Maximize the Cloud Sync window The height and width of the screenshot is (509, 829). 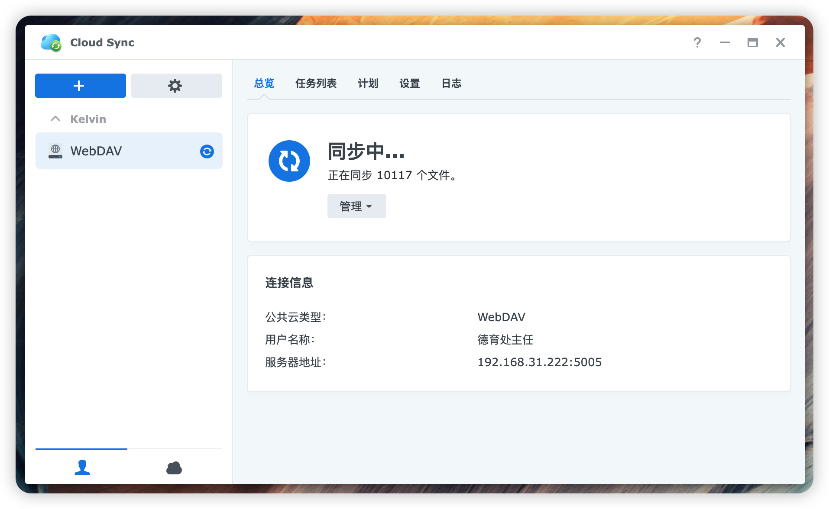tap(753, 42)
